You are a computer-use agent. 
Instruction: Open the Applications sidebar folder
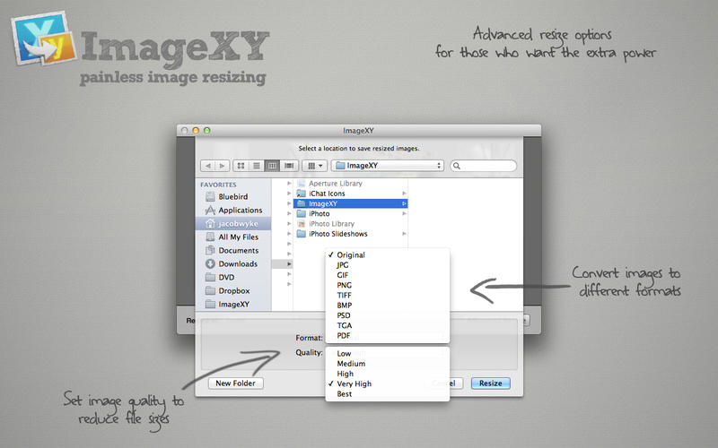tap(240, 211)
